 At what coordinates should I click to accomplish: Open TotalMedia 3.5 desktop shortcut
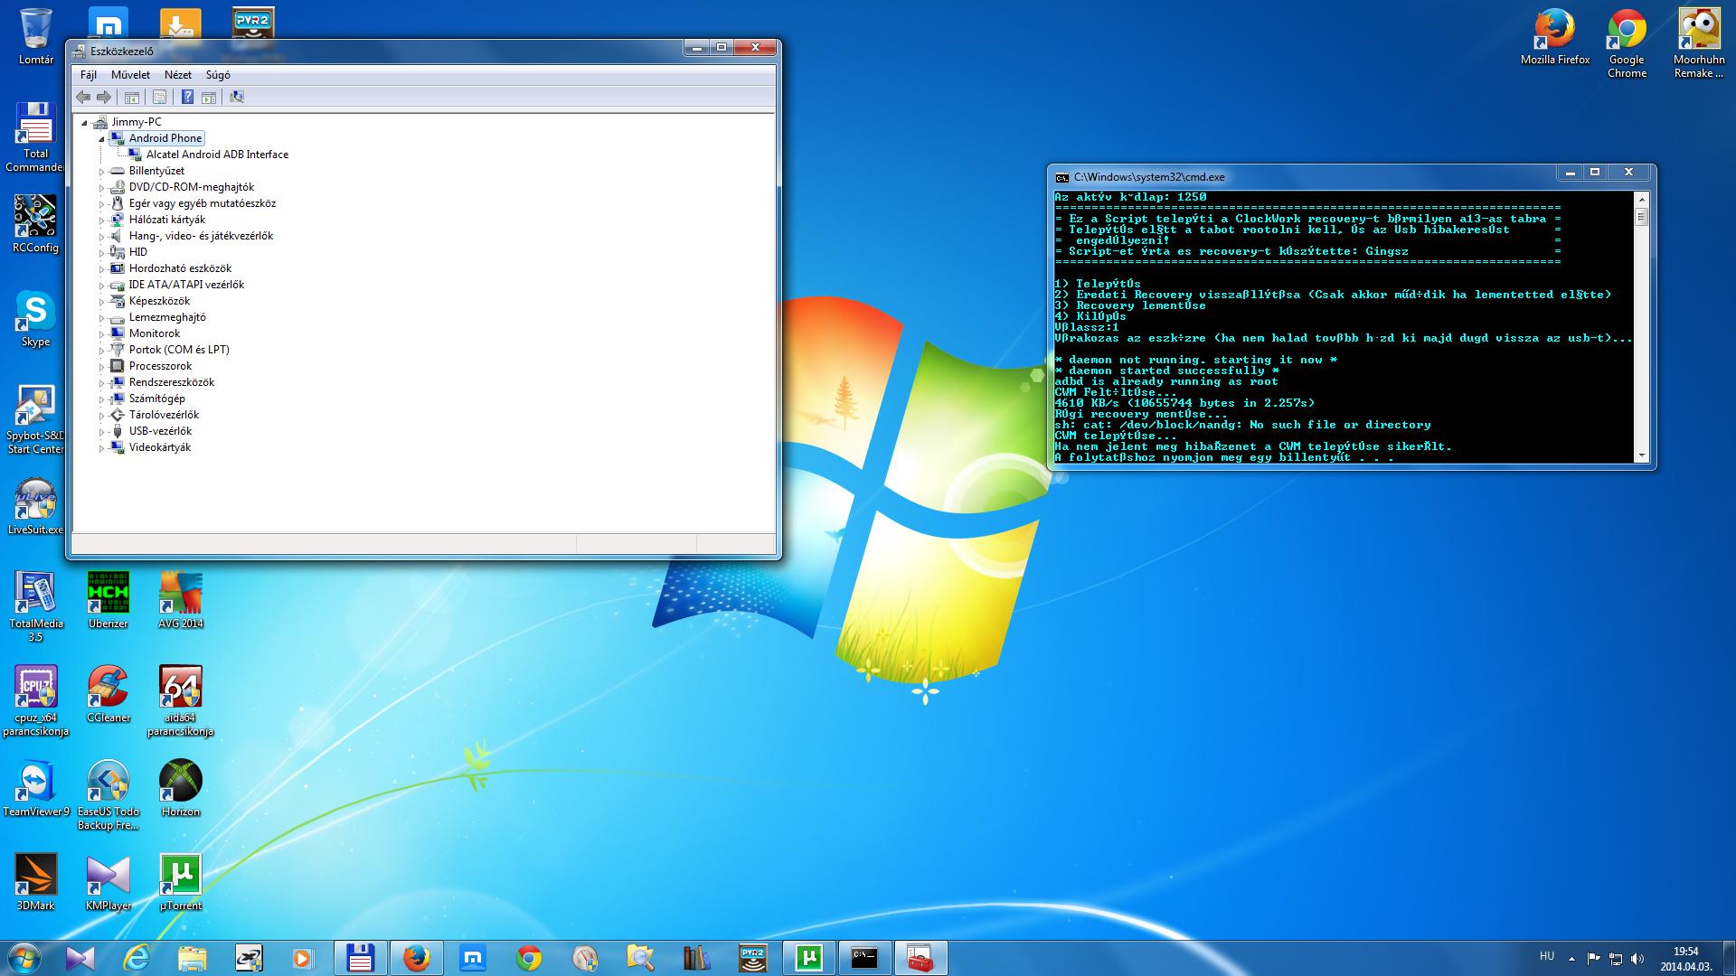[x=35, y=606]
